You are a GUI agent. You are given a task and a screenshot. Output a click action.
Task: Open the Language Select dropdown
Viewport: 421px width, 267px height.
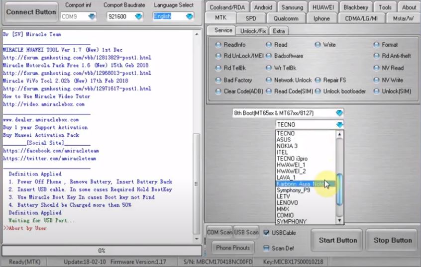189,16
